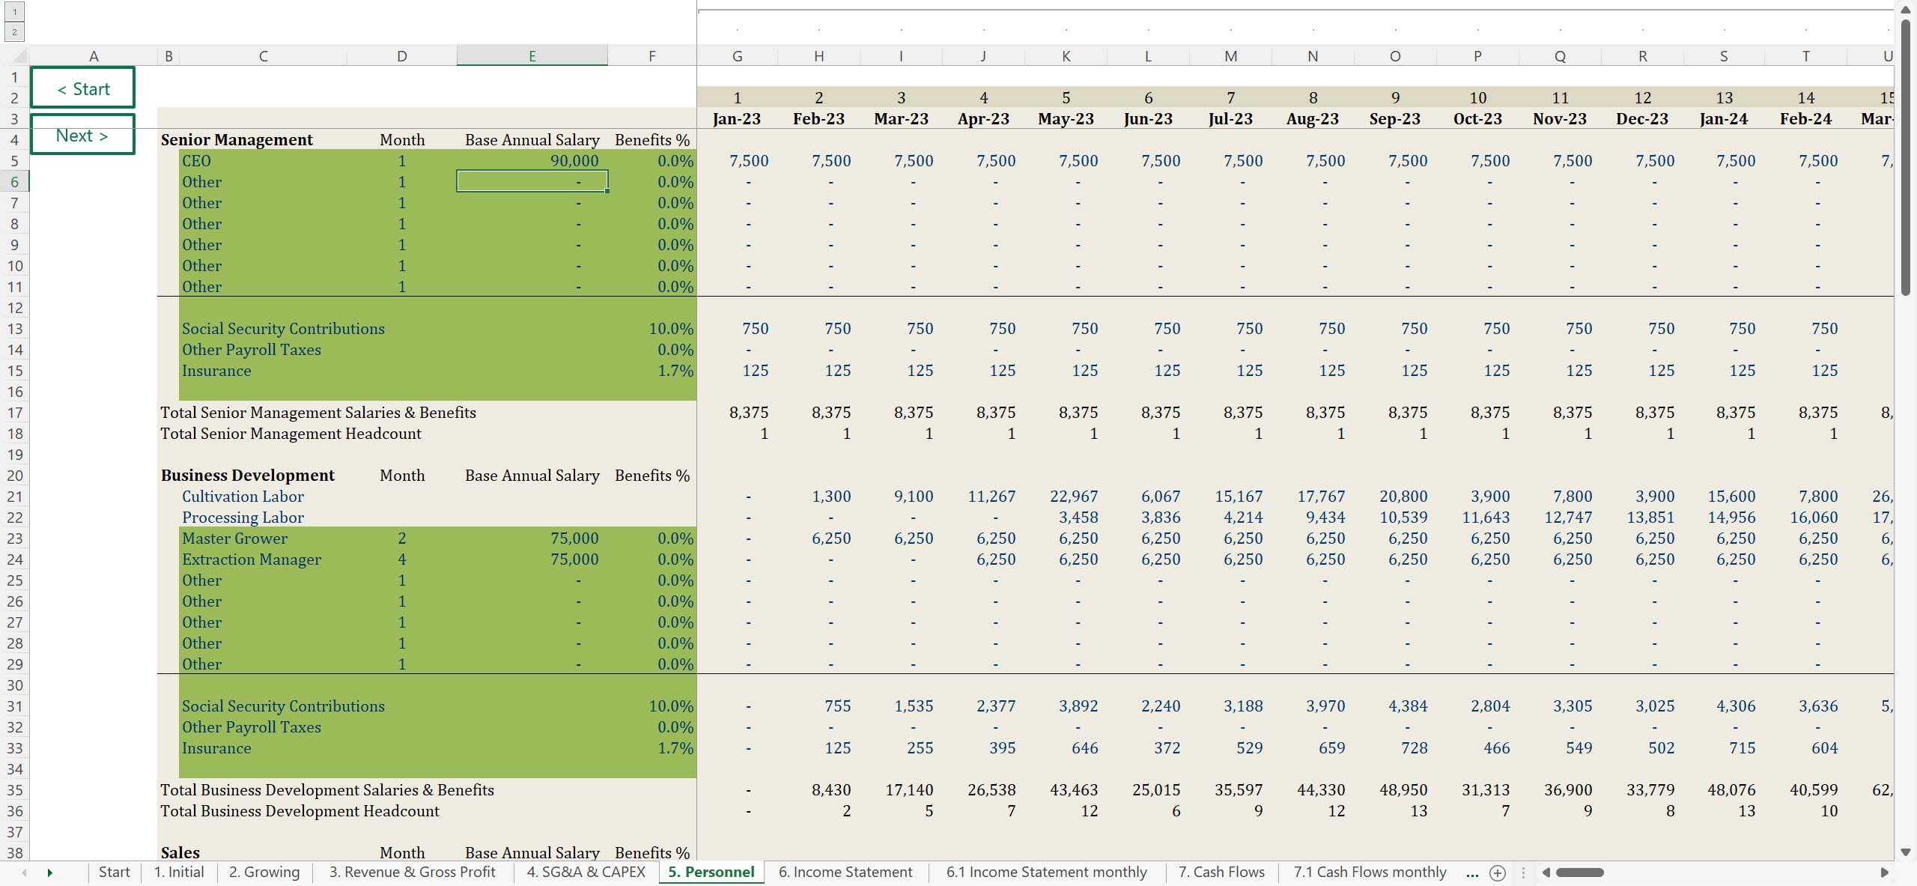Click the '< Start' navigation button
Image resolution: width=1917 pixels, height=886 pixels.
[x=82, y=88]
